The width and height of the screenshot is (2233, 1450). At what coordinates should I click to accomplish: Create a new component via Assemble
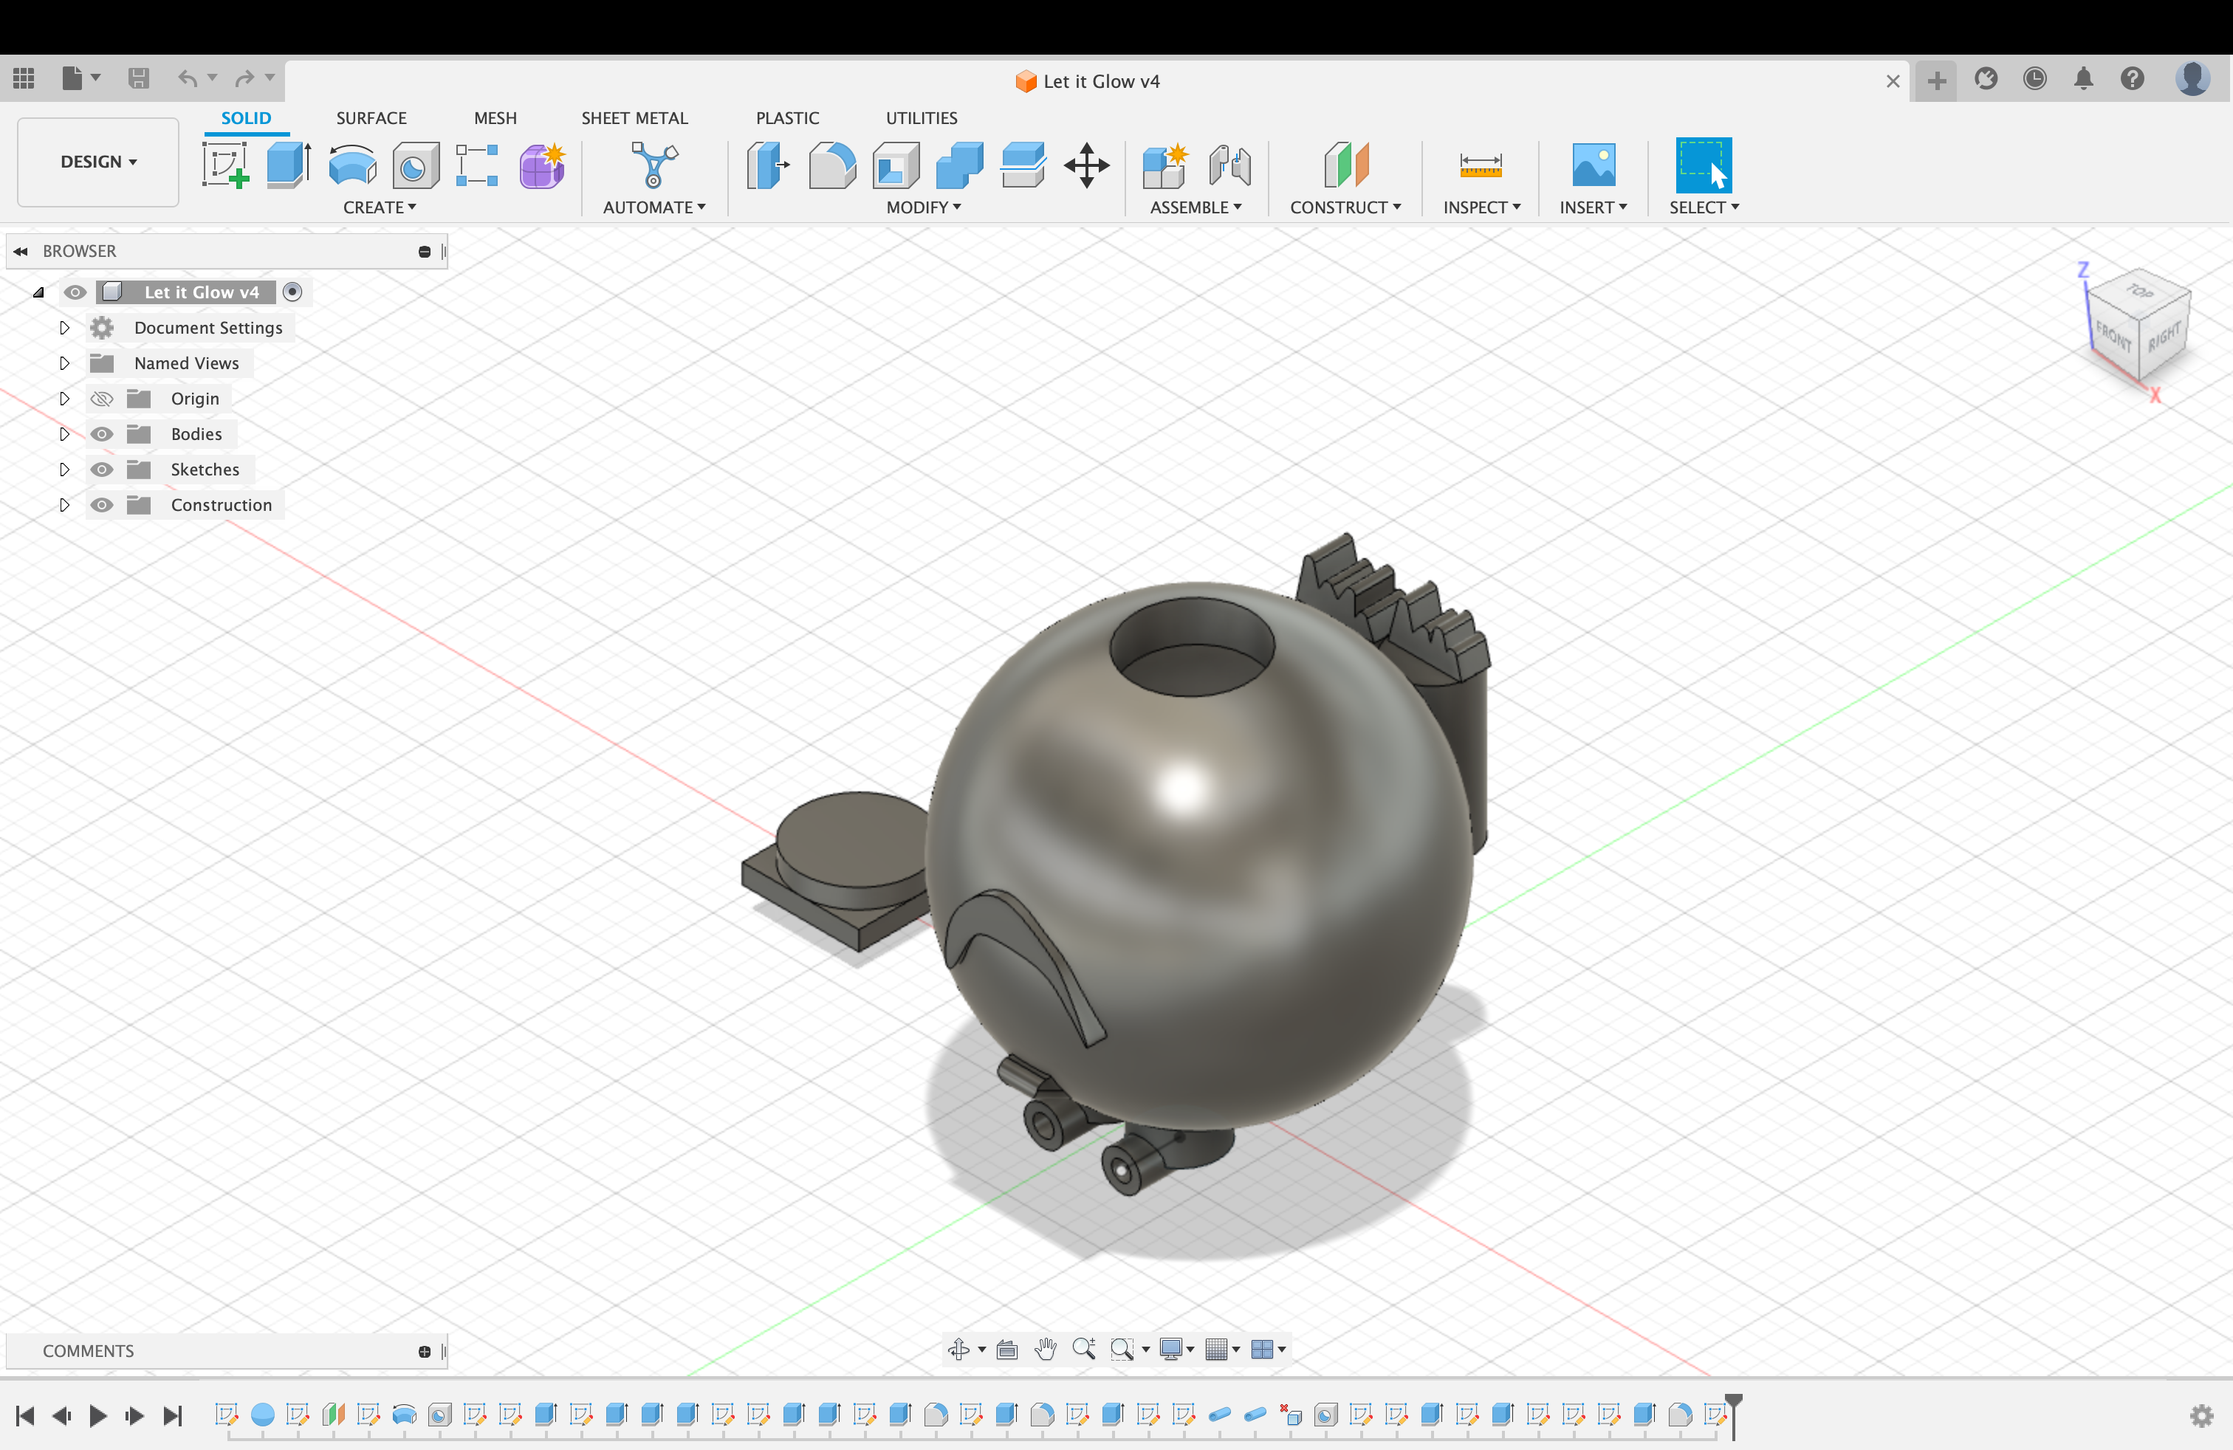click(x=1164, y=165)
